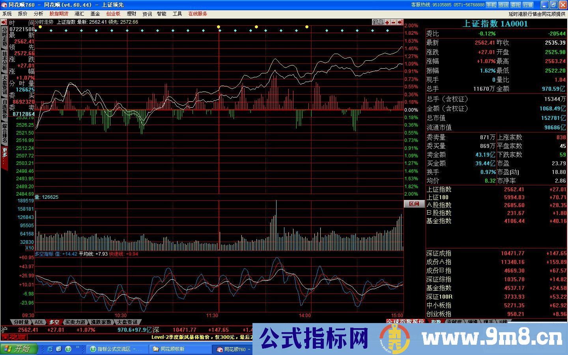Click the 委托 button in title bar
The height and width of the screenshot is (355, 568).
click(x=516, y=5)
